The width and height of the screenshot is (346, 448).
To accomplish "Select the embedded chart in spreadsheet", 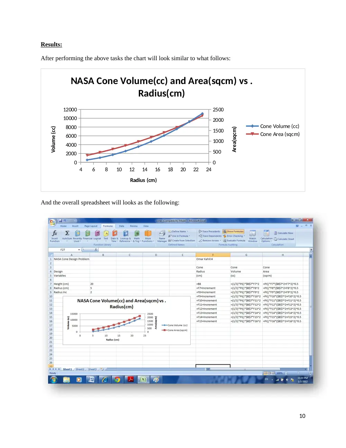I will pyautogui.click(x=127, y=321).
